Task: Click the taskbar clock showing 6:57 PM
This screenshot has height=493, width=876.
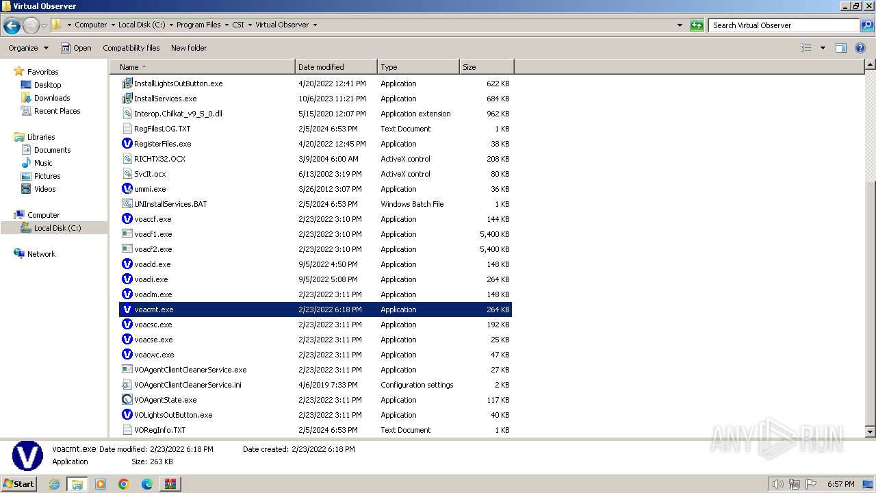Action: coord(840,484)
